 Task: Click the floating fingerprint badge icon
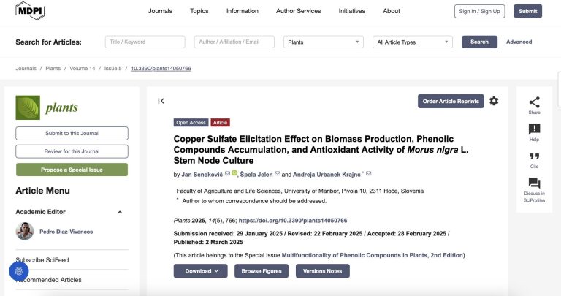19,271
